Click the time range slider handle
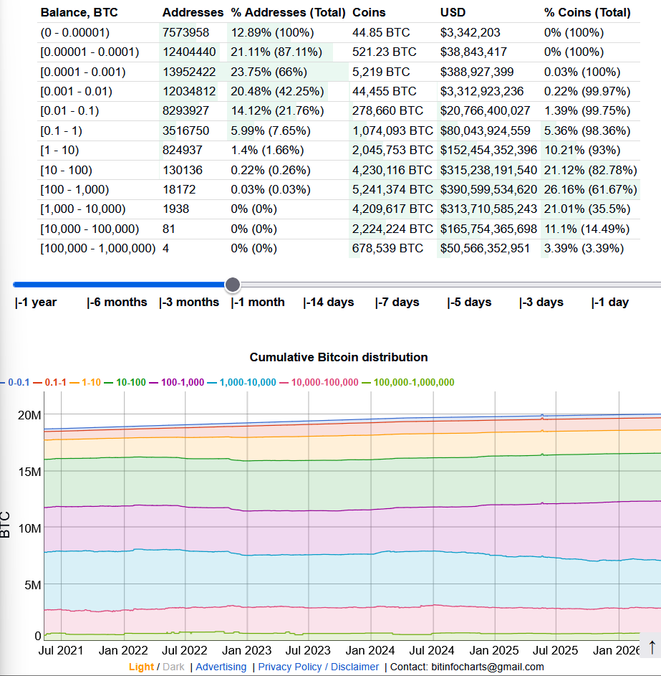Screen dimensions: 661x676 [233, 285]
